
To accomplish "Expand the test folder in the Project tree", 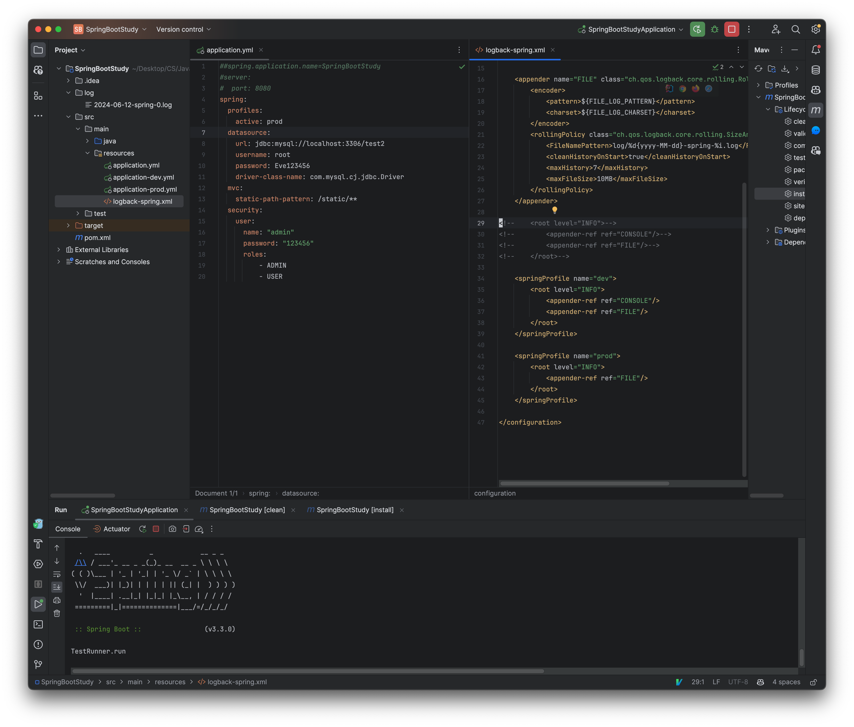I will [77, 213].
